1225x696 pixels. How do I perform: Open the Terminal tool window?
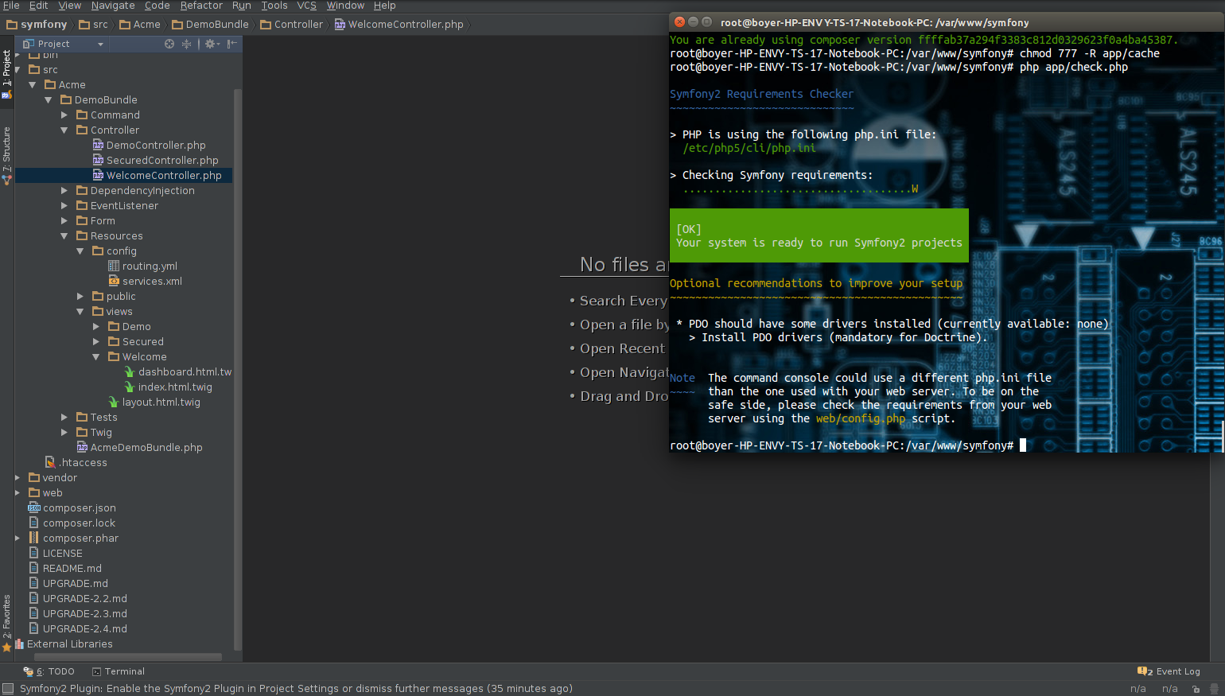[119, 671]
